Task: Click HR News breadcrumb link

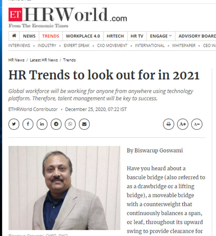Action: [16, 60]
